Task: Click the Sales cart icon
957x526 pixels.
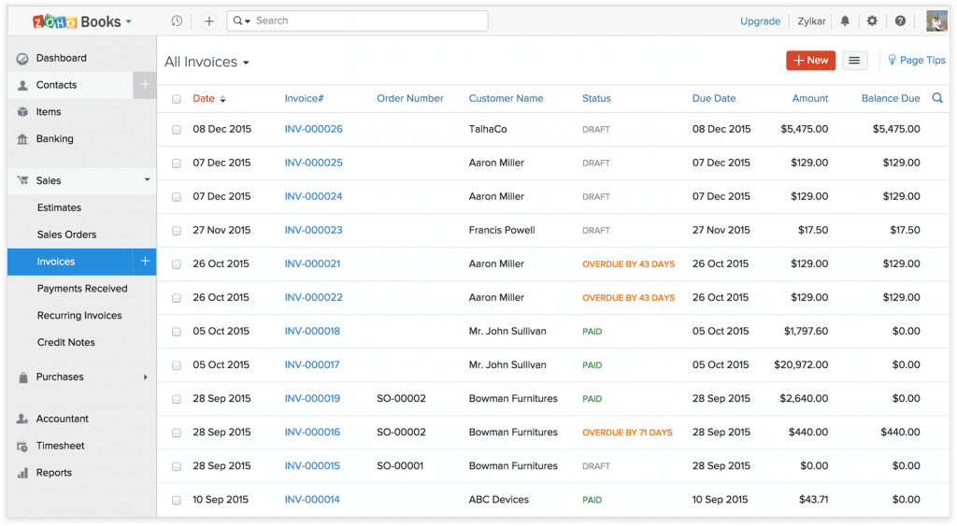Action: coord(22,180)
